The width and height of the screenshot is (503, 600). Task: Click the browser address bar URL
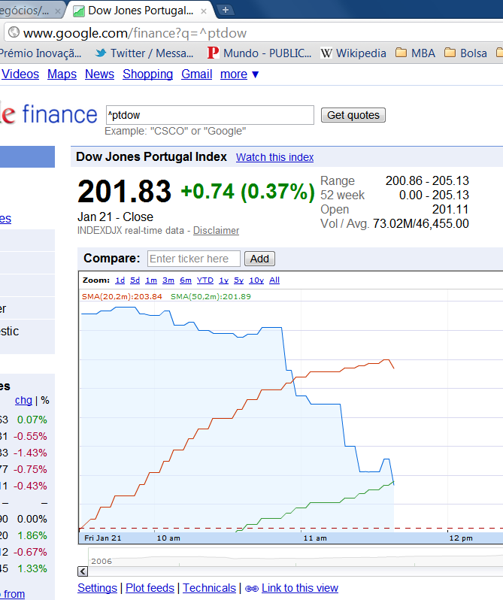(x=135, y=33)
